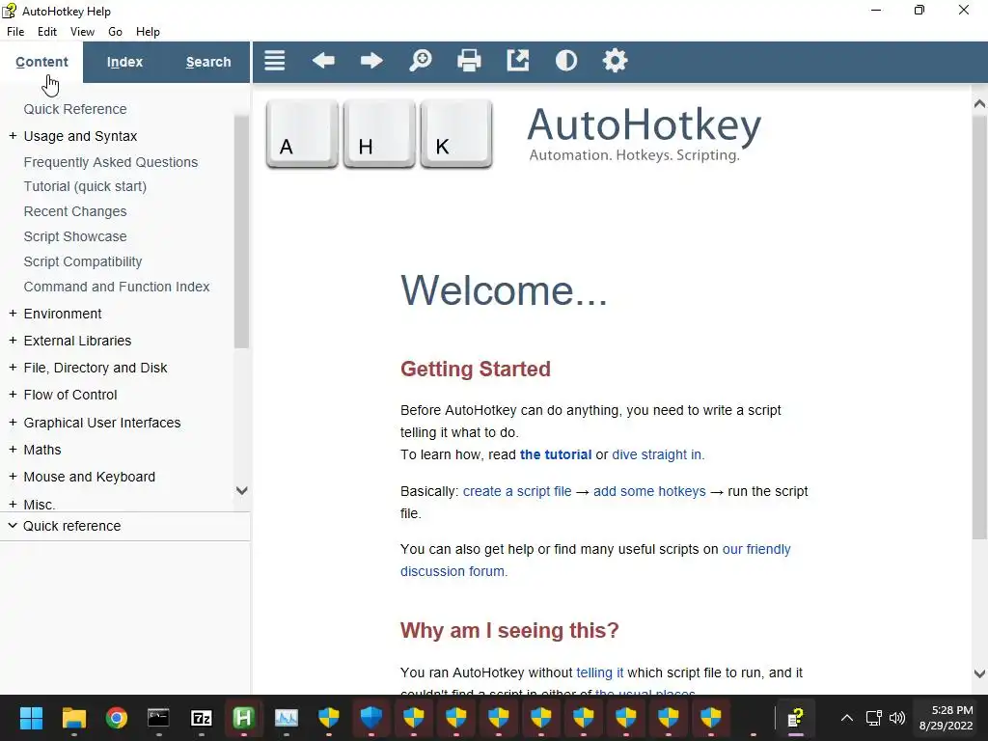
Task: Open the graph monitor taskbar icon
Action: click(x=286, y=718)
